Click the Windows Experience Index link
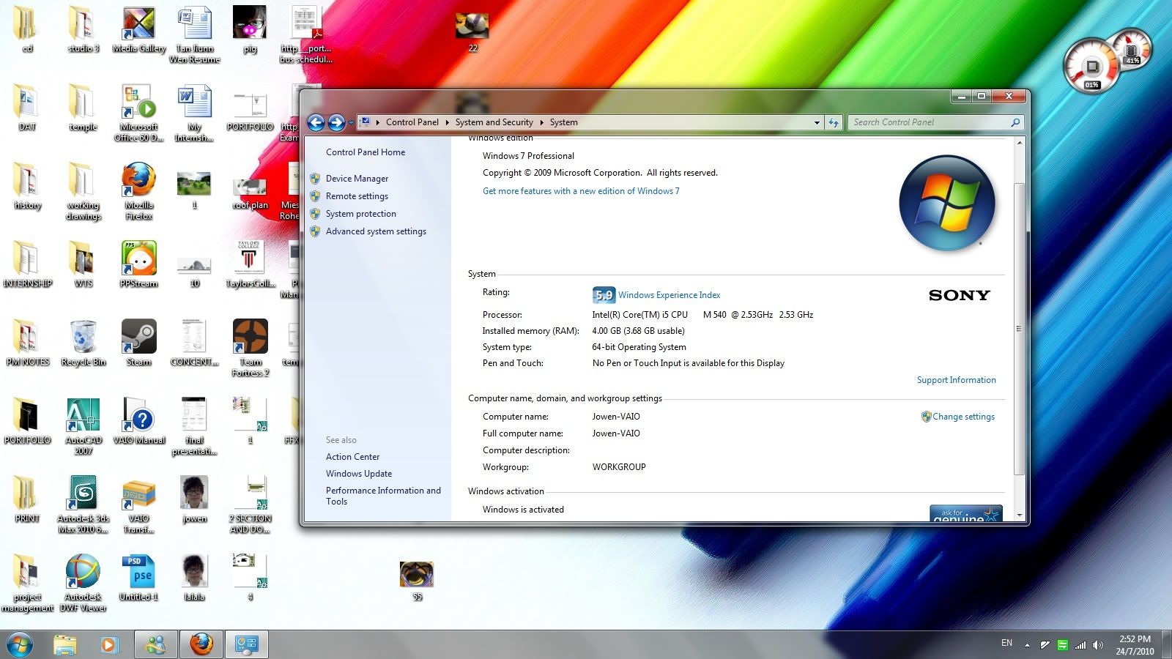The width and height of the screenshot is (1172, 659). pyautogui.click(x=669, y=295)
